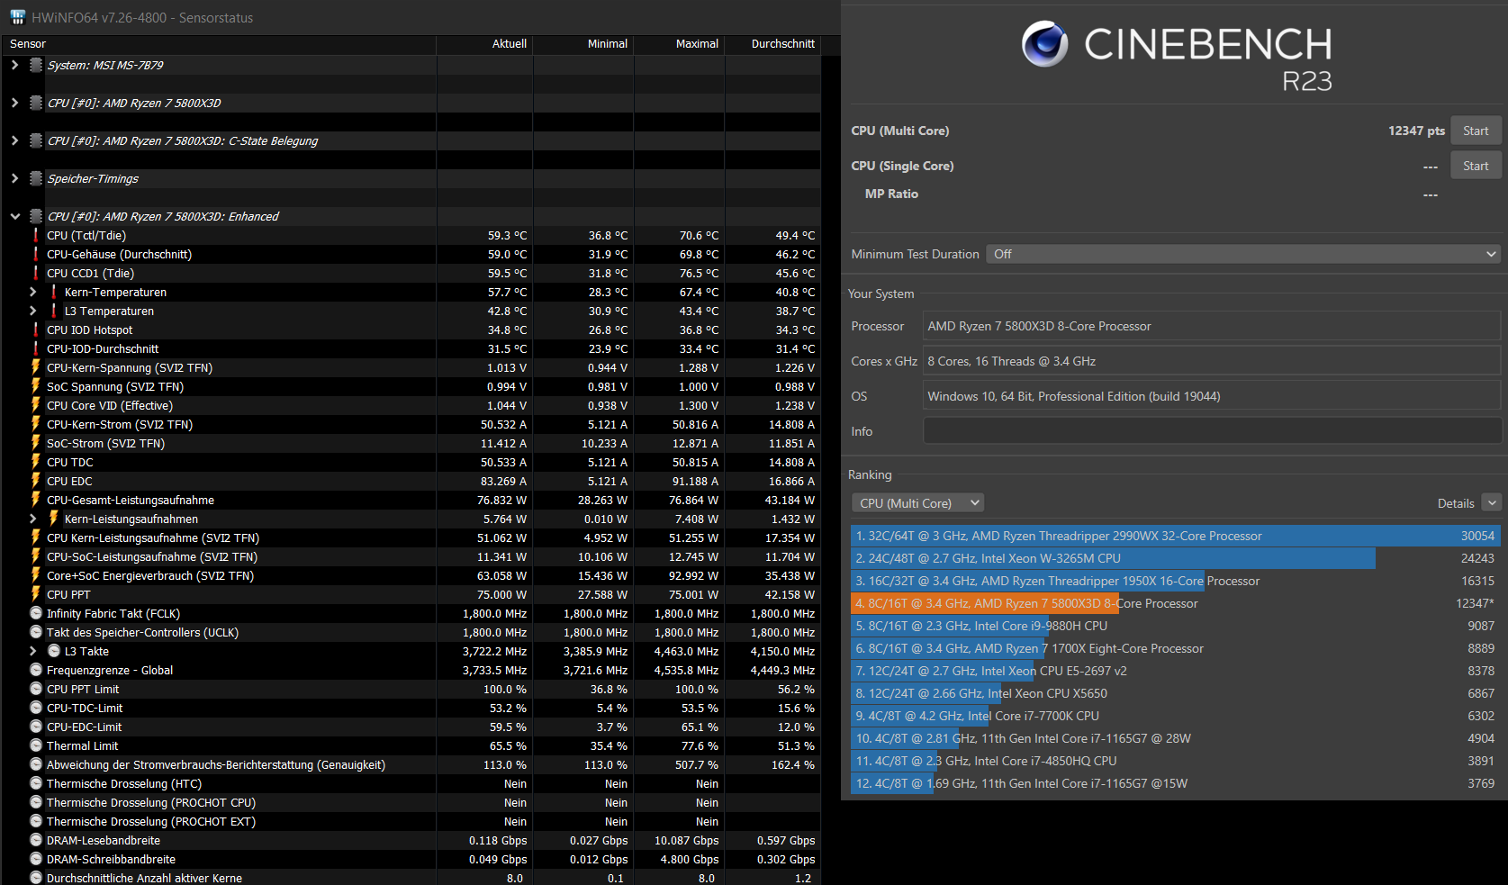Click the Cores x GHz field in Cinebench

1212,361
